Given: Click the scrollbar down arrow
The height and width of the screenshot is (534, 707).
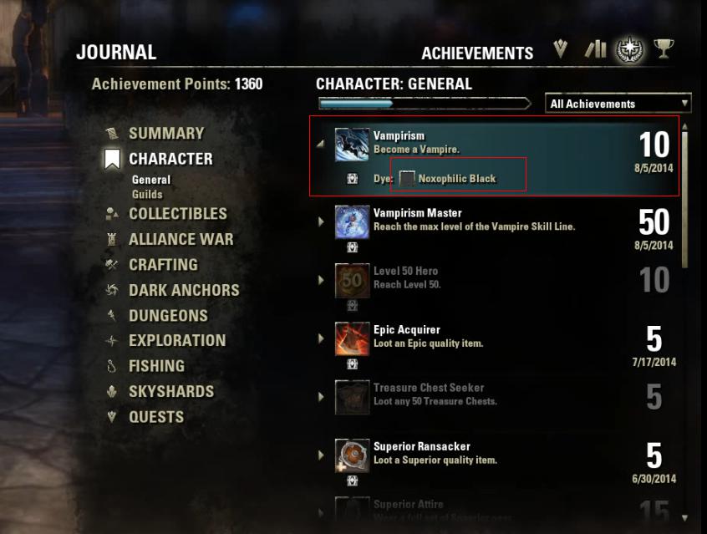Looking at the screenshot, I should tap(685, 518).
